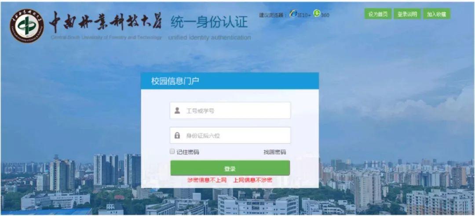Click the padlock icon in the password field
The height and width of the screenshot is (216, 475).
[x=177, y=136]
